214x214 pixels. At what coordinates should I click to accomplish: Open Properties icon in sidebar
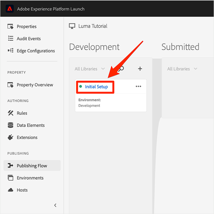click(10, 26)
